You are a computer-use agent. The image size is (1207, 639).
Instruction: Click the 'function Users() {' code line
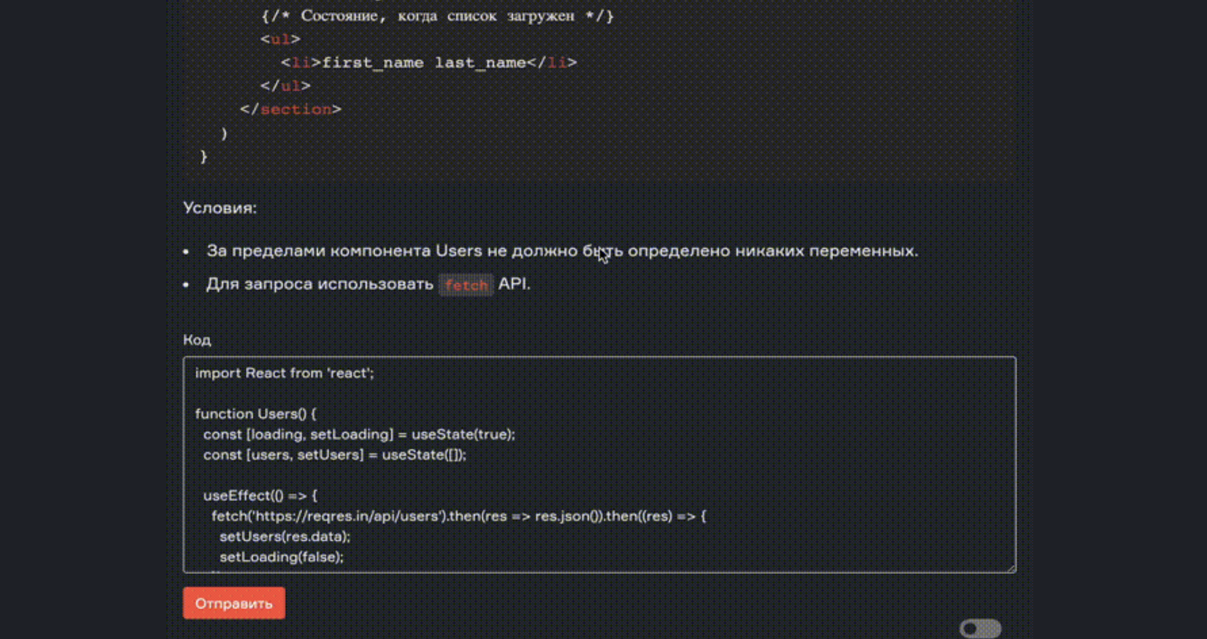[256, 414]
